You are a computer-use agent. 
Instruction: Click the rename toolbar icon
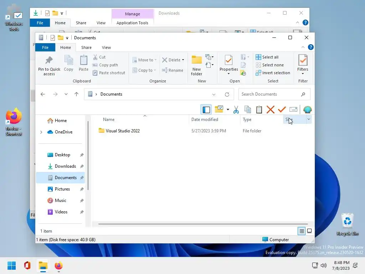(x=293, y=109)
